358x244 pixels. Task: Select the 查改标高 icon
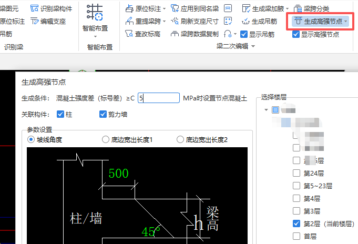click(x=129, y=34)
